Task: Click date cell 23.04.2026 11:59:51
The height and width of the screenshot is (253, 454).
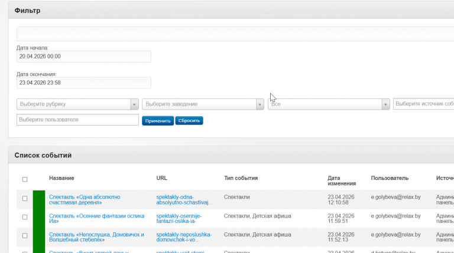Action: [340, 218]
